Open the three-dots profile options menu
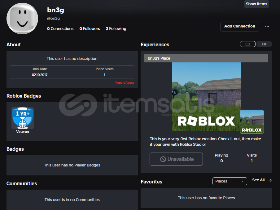 [267, 26]
